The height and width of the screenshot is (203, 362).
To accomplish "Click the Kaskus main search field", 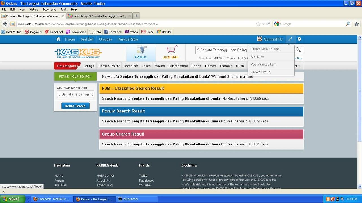I will (221, 50).
